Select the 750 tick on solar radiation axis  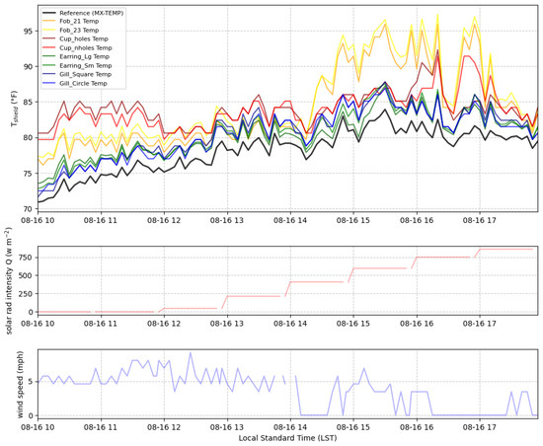coord(27,258)
